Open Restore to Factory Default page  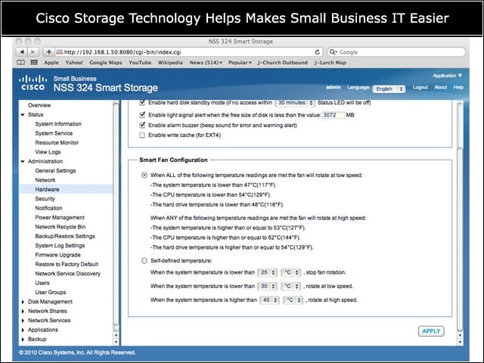[67, 264]
